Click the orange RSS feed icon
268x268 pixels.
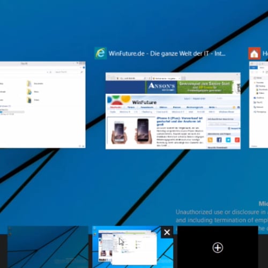pyautogui.click(x=210, y=140)
